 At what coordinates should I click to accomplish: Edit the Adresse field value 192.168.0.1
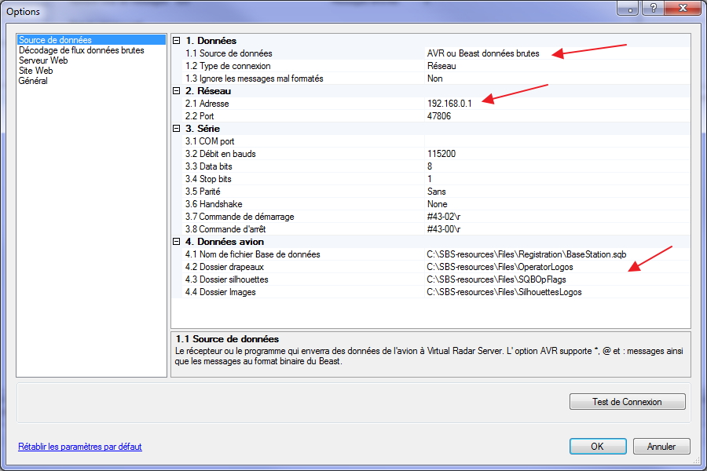449,104
